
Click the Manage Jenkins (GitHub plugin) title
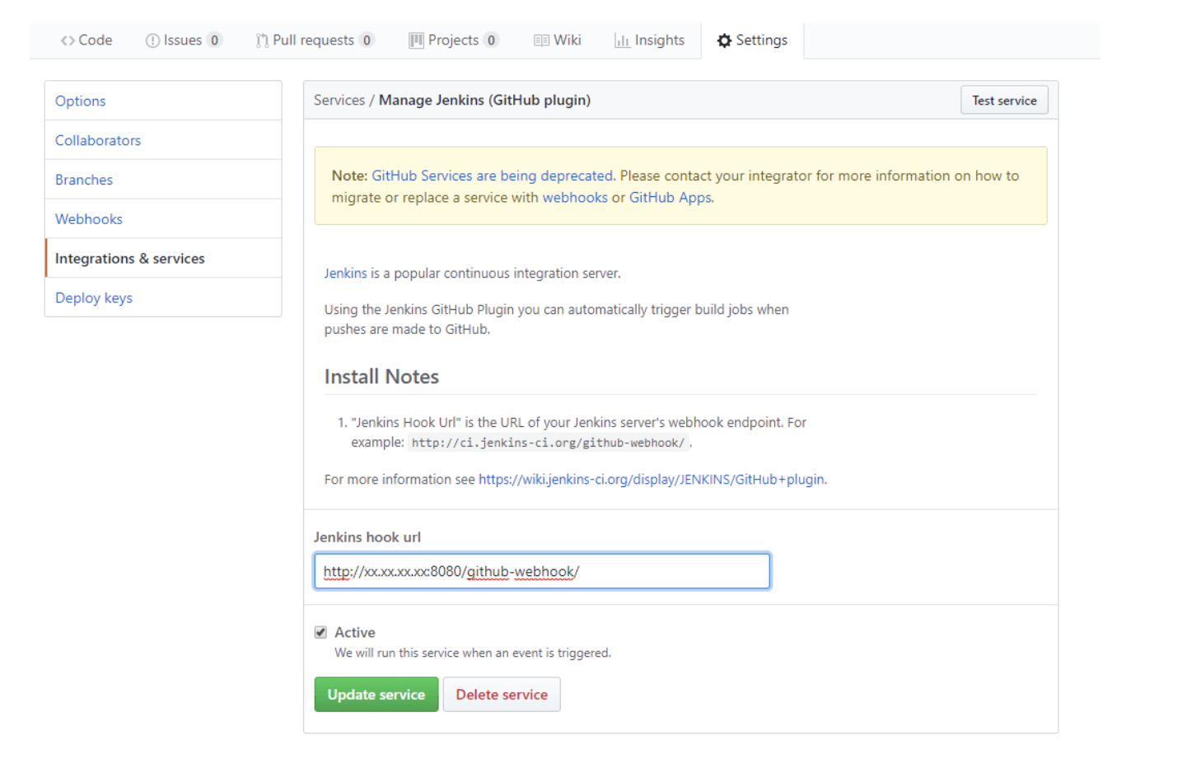click(484, 100)
